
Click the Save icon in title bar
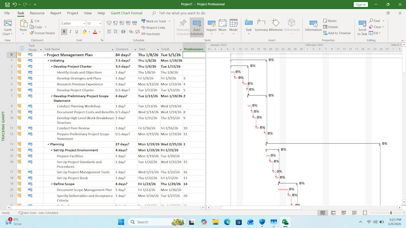(7, 5)
